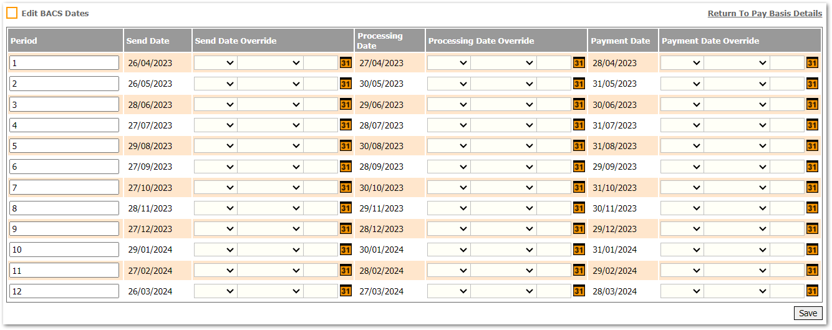Open Payment Date Override calendar for period 5
This screenshot has height=330, width=832.
[x=812, y=146]
